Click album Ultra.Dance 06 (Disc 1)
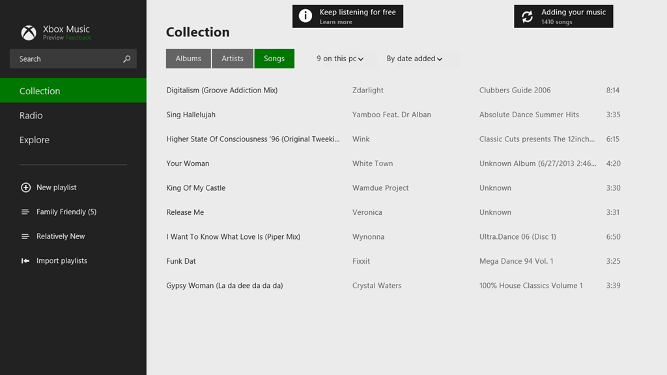 coord(518,237)
